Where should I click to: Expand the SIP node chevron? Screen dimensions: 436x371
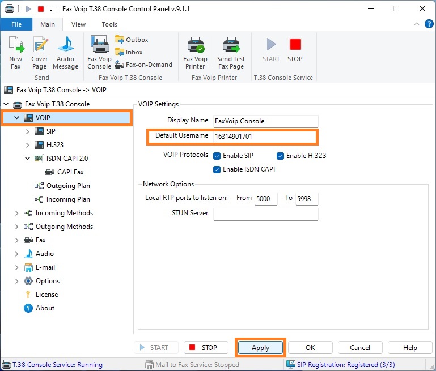click(27, 131)
